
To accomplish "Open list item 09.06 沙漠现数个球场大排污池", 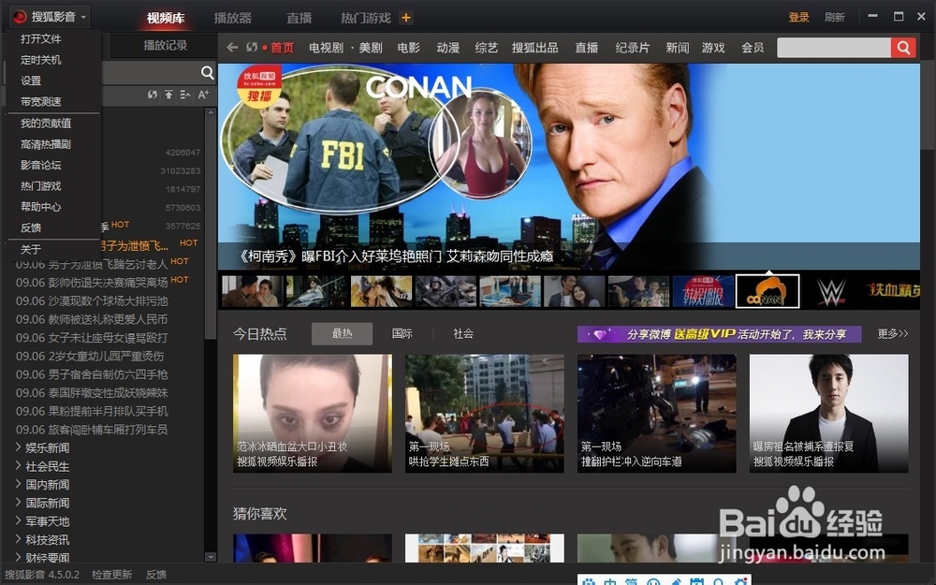I will (92, 300).
